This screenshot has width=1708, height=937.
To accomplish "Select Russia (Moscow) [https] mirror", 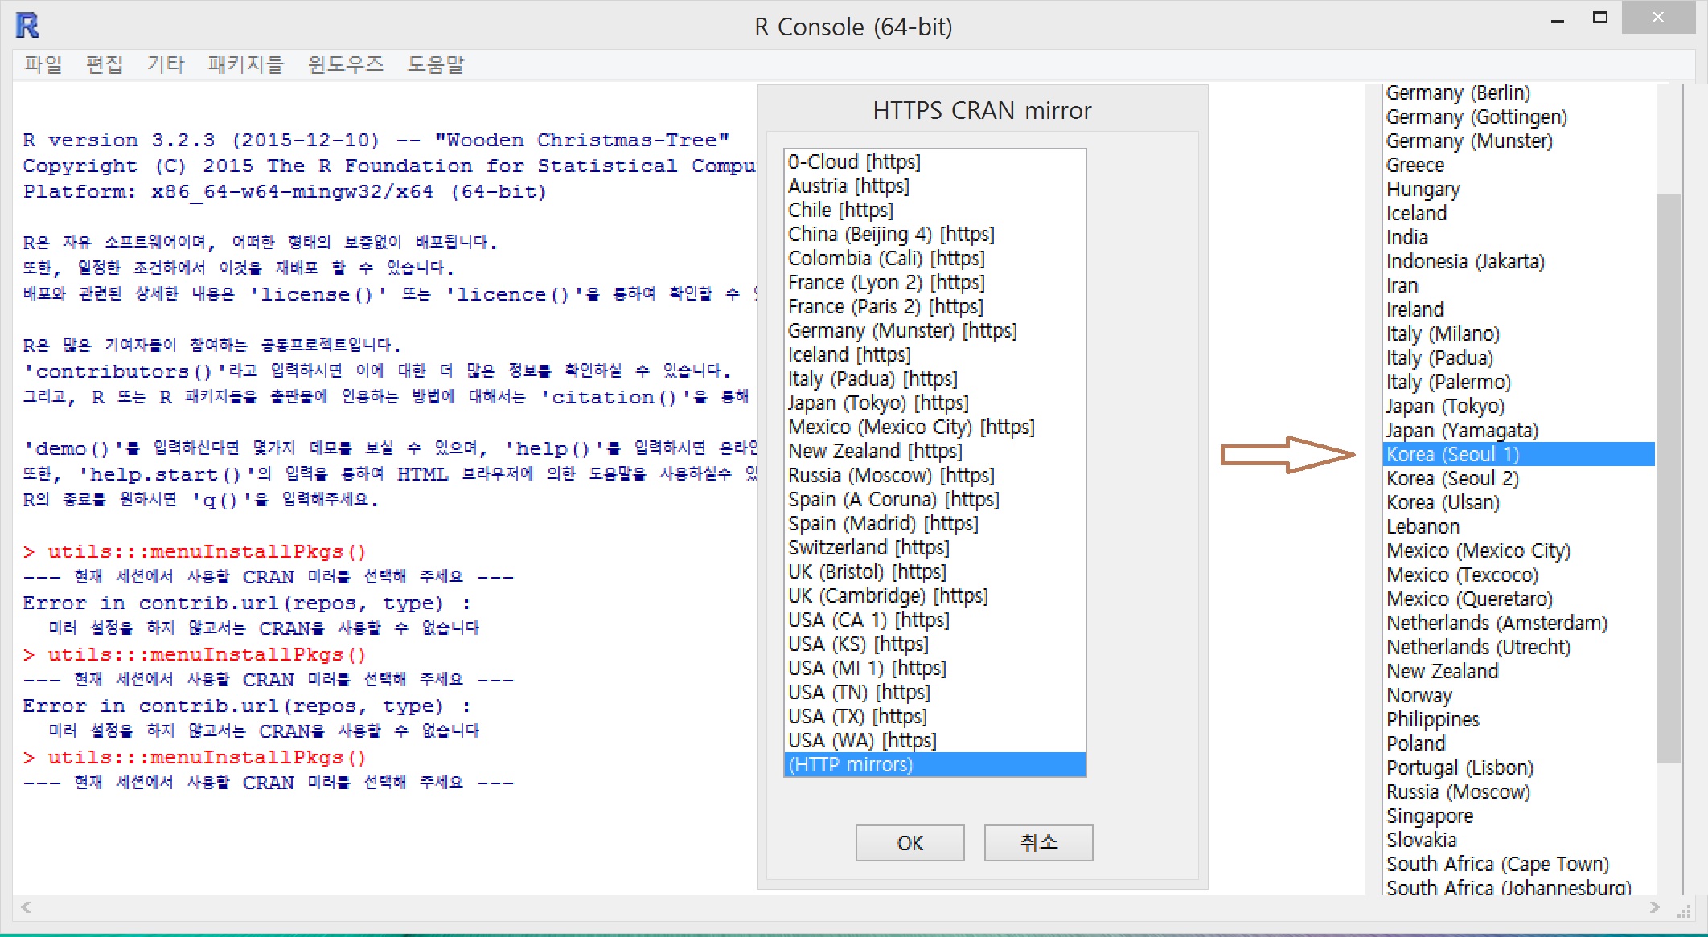I will coord(935,475).
